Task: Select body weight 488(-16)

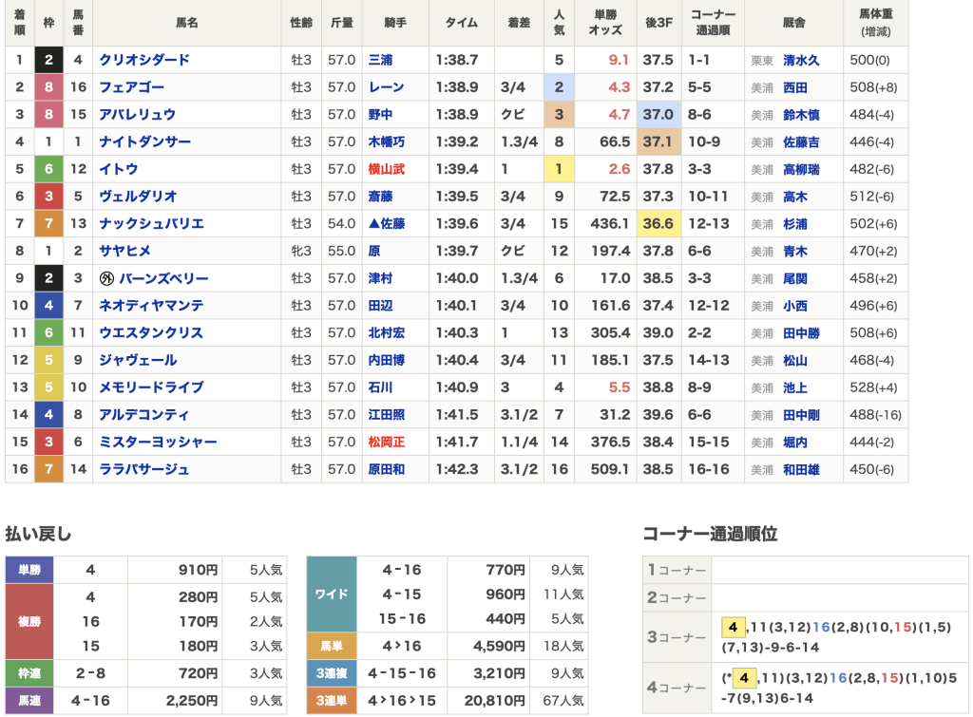Action: (x=875, y=415)
